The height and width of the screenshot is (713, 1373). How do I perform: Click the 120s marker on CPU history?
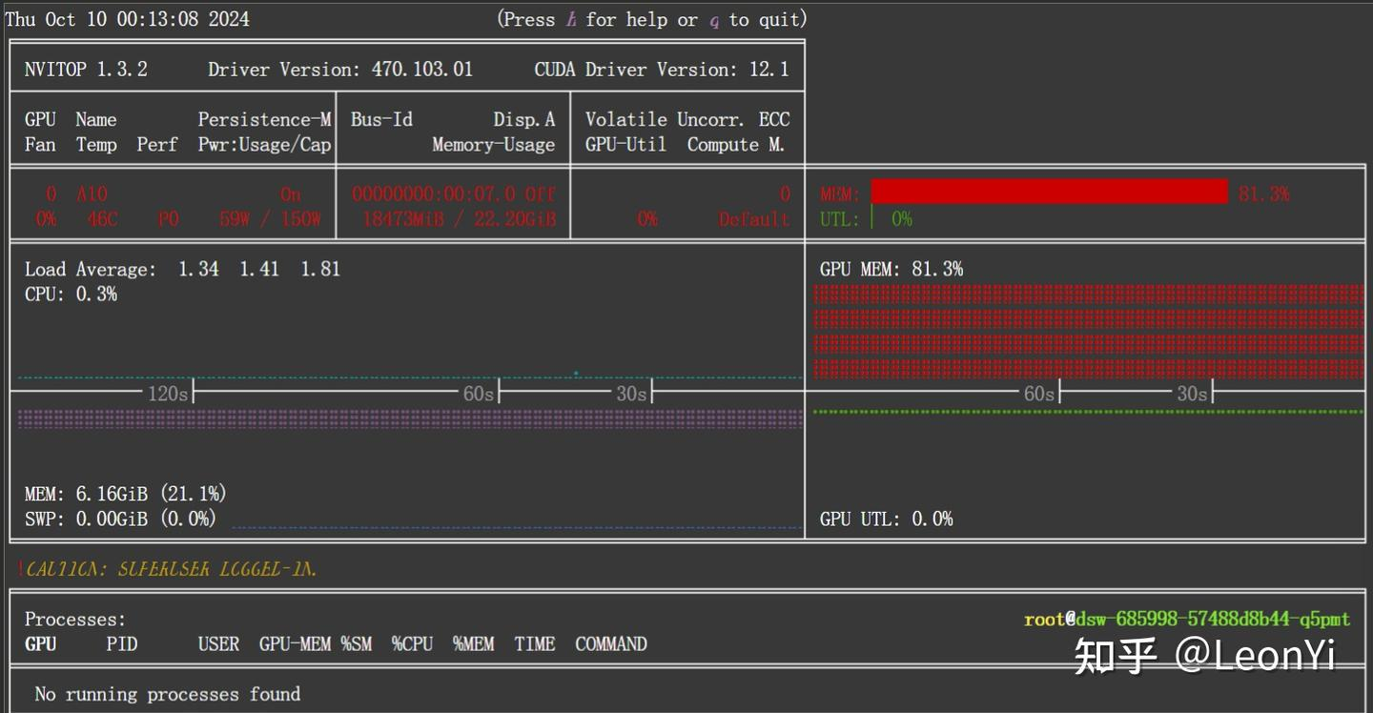[x=167, y=393]
